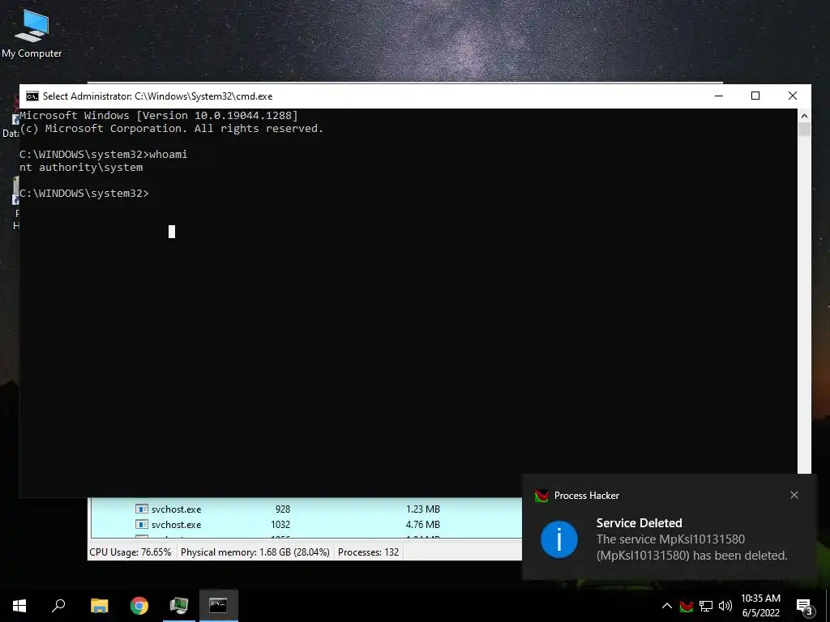This screenshot has width=830, height=622.
Task: Open the My Computer desktop icon
Action: [32, 33]
